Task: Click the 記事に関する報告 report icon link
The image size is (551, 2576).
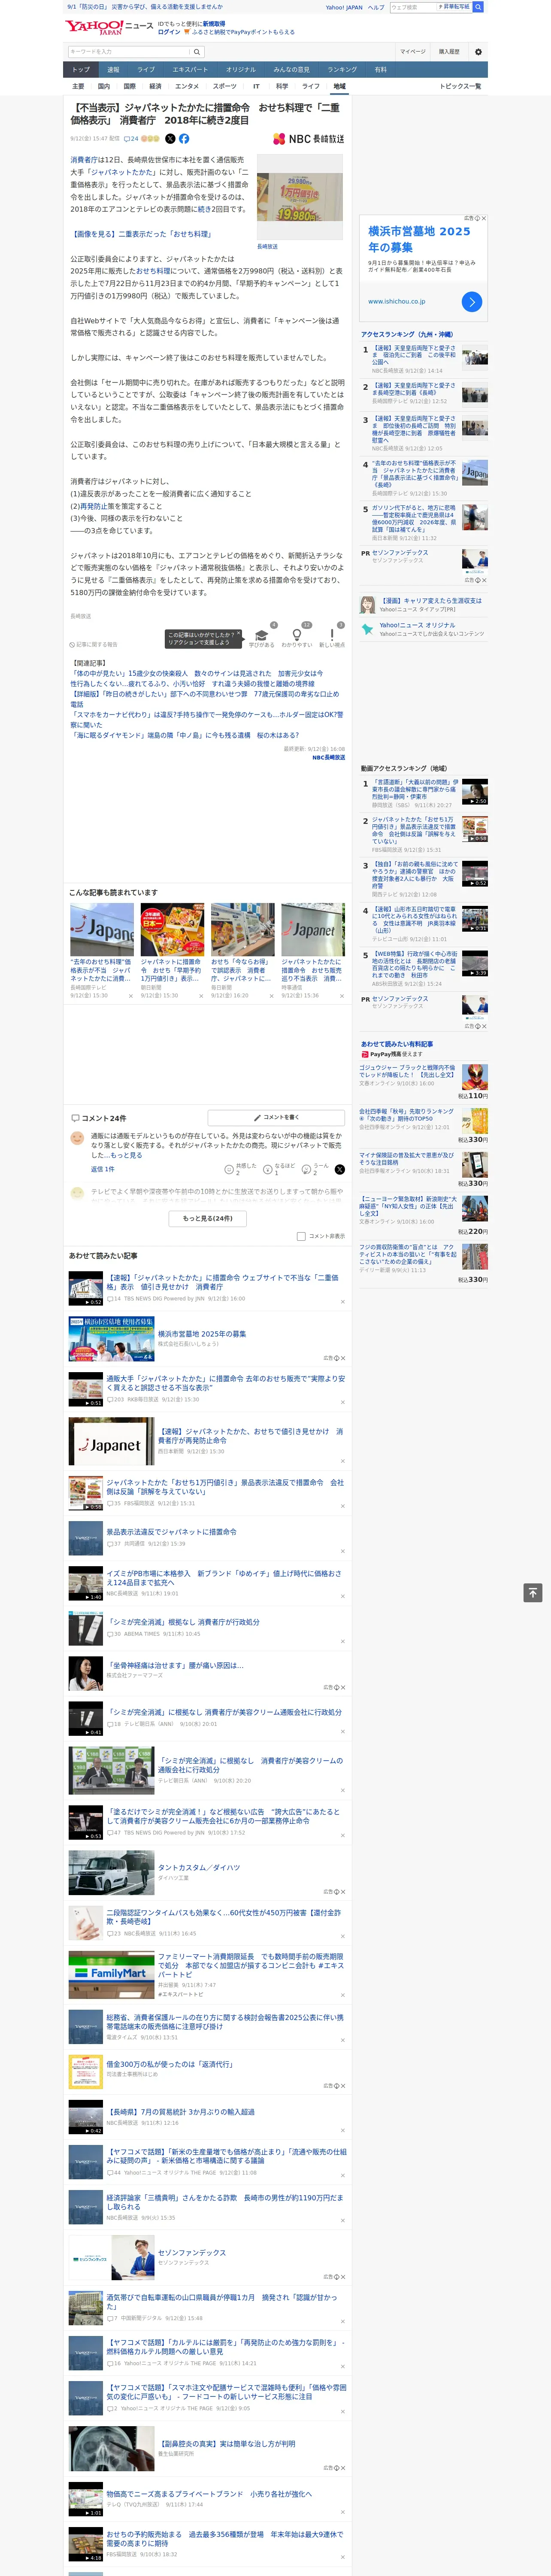Action: [94, 645]
